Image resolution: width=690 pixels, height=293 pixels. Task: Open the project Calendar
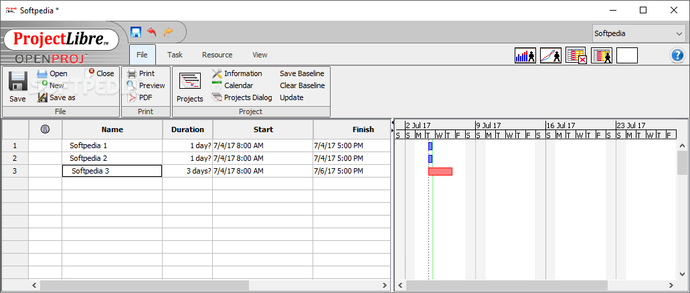232,85
